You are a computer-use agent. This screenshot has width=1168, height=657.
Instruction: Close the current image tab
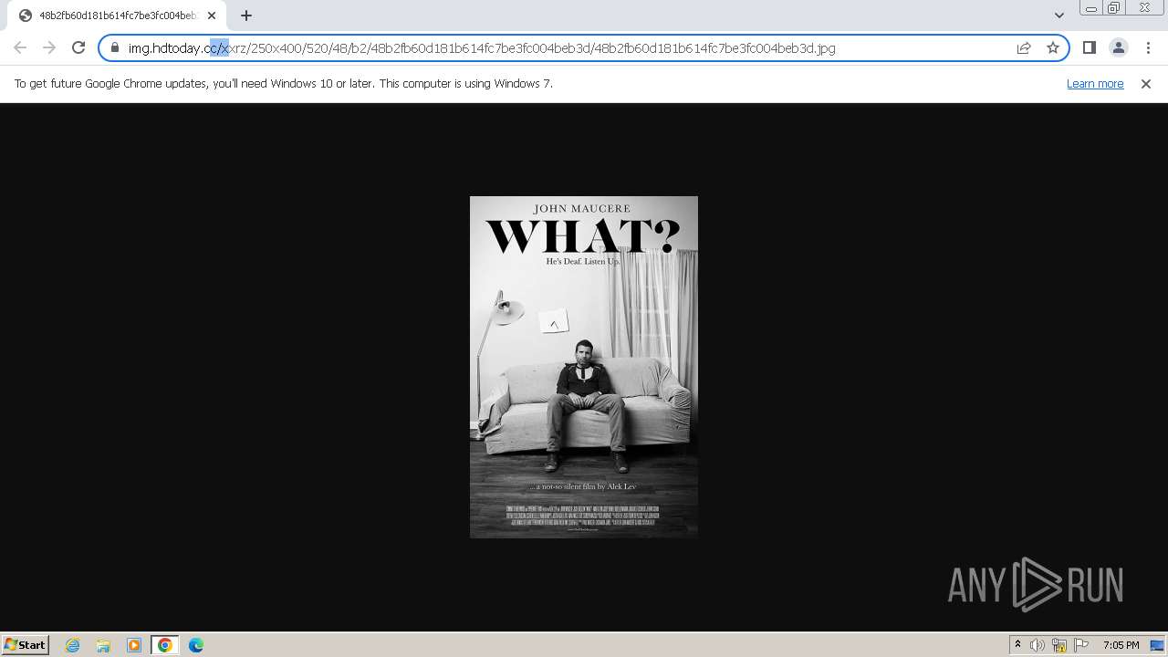[x=212, y=16]
